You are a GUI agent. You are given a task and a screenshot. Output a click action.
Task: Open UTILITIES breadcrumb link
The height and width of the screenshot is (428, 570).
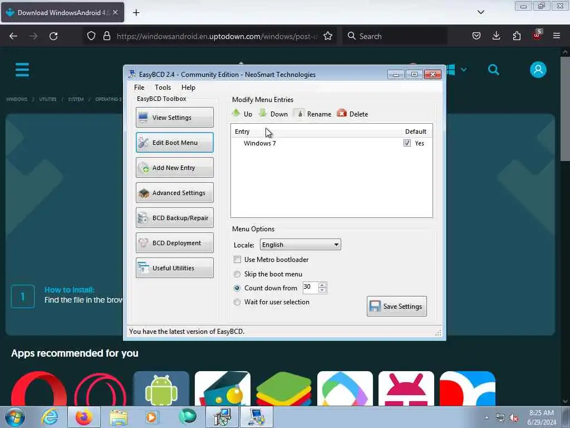[48, 99]
